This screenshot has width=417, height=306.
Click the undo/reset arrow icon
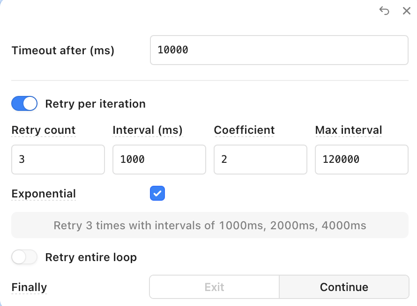coord(384,11)
